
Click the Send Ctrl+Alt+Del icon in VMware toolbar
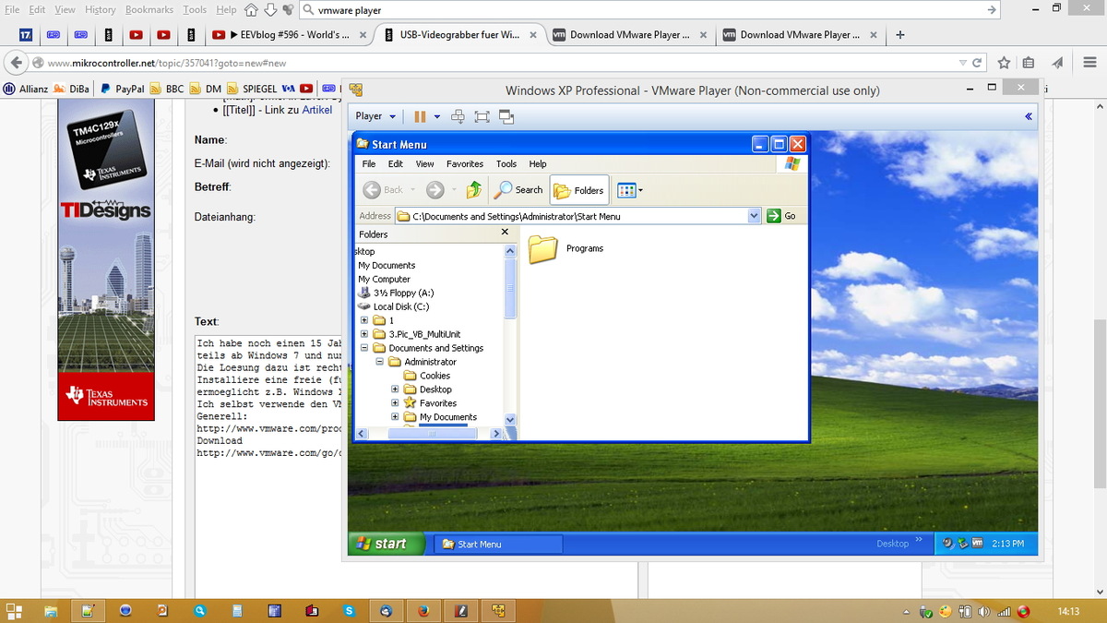pos(458,116)
